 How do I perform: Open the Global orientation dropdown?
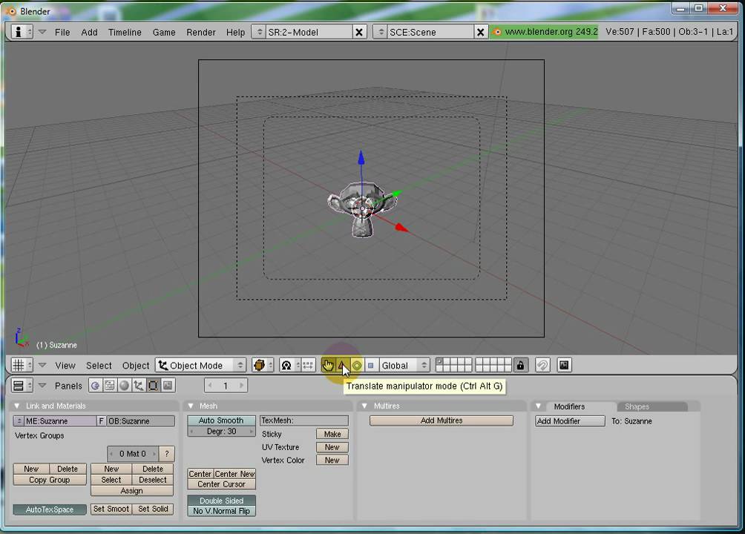(x=404, y=366)
